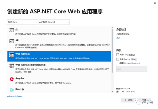Click the Razor pages description text
This screenshot has width=158, height=109.
(53, 58)
